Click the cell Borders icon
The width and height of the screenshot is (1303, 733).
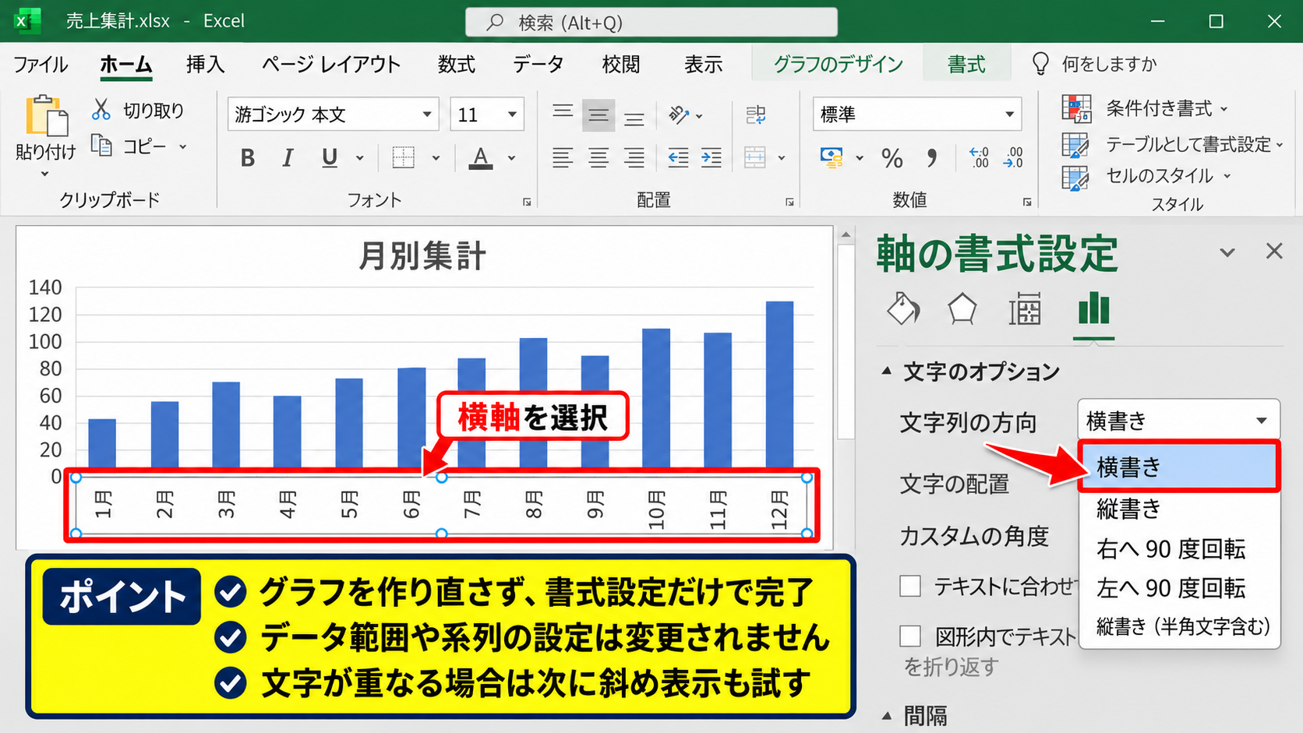[x=404, y=158]
